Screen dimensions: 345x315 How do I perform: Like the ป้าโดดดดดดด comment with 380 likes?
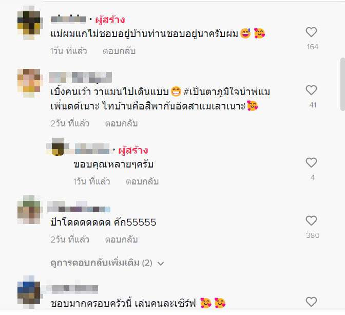tap(311, 220)
